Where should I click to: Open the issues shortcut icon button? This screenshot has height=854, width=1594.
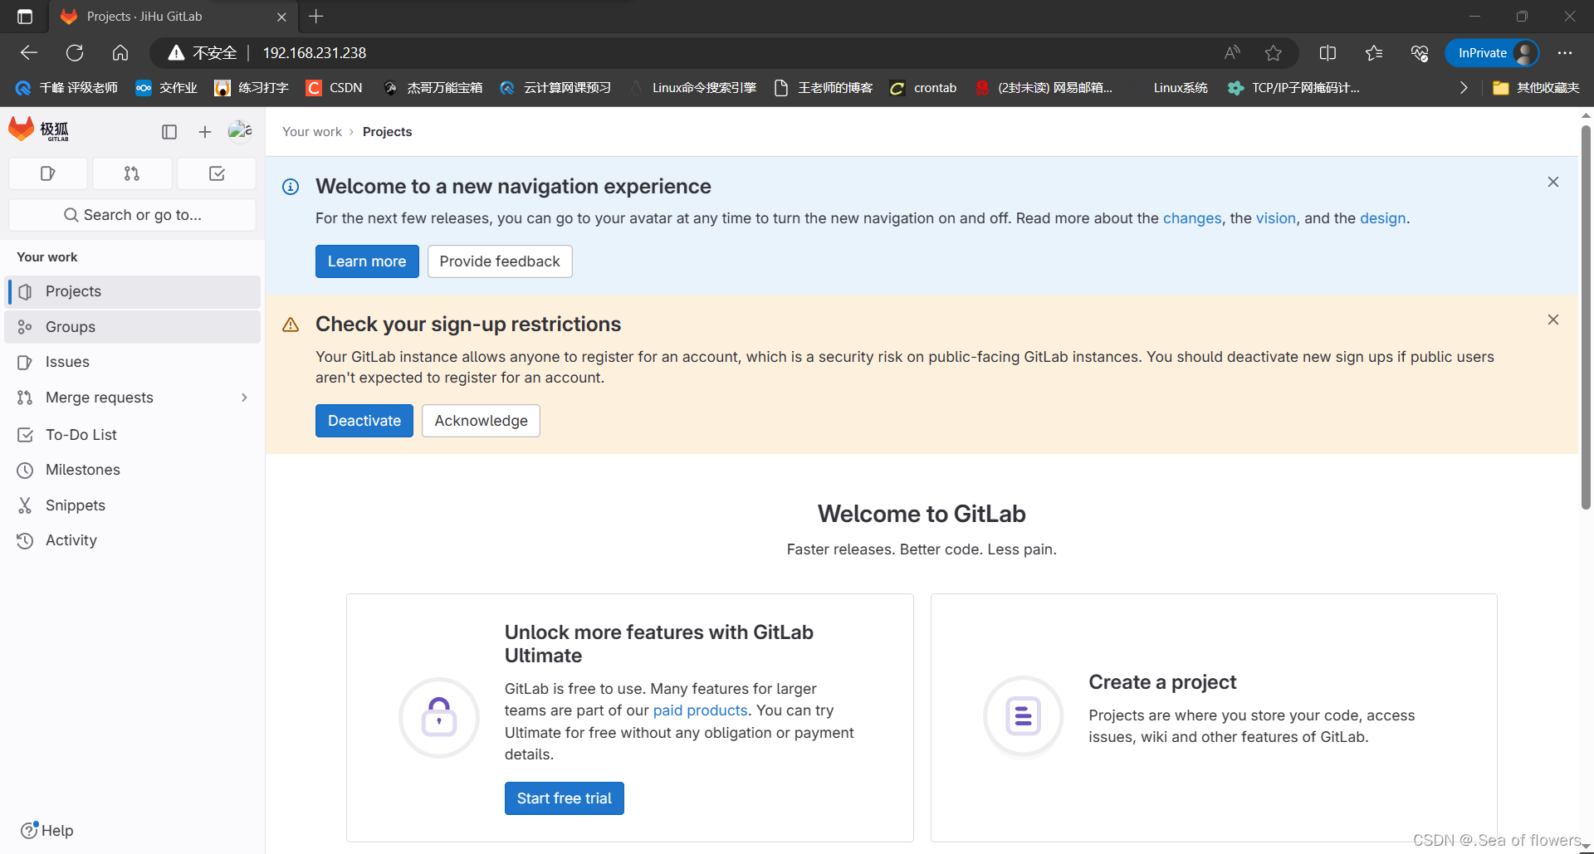coord(48,173)
